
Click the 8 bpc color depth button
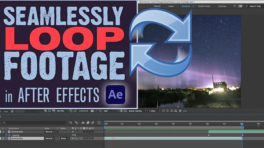click(5, 111)
